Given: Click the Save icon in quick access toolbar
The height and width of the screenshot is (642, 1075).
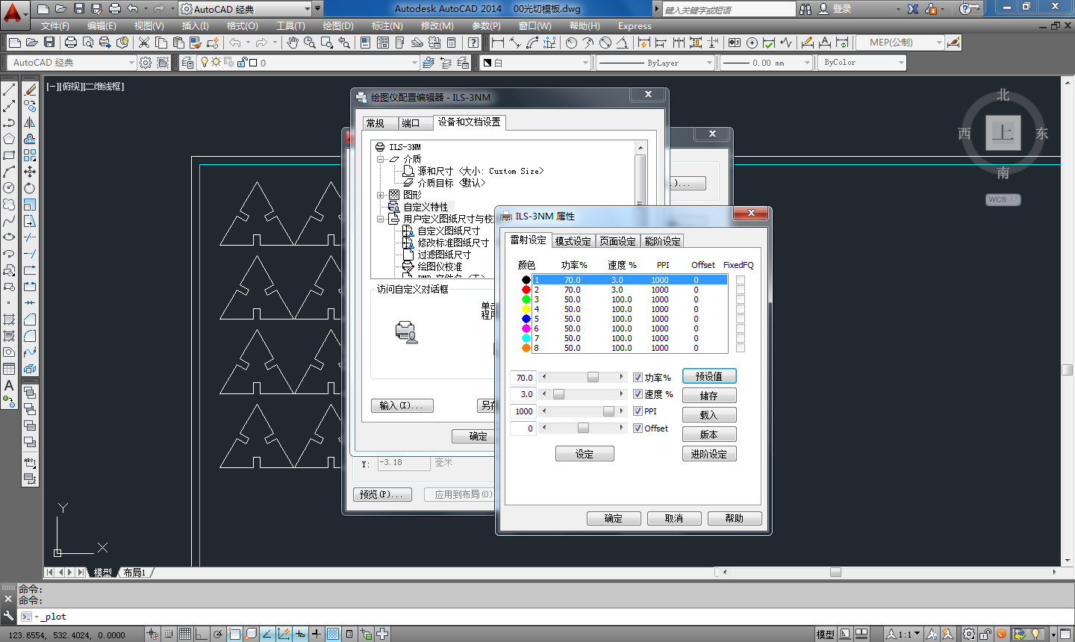Looking at the screenshot, I should (x=79, y=9).
